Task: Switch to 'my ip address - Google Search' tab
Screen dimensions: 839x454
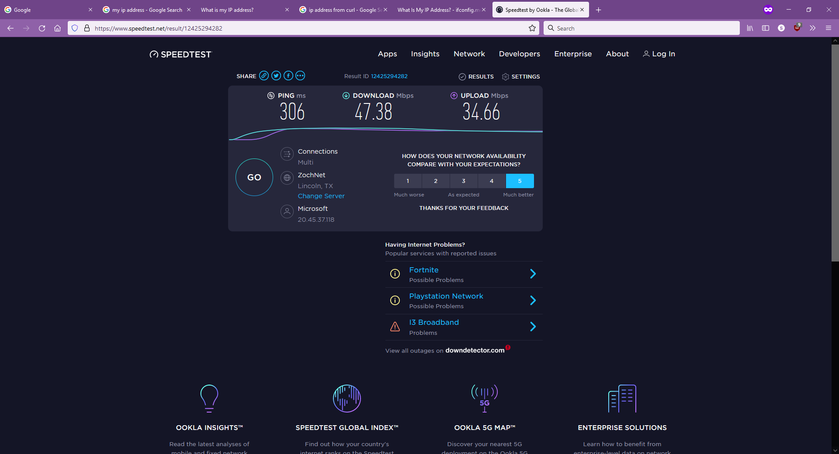Action: 146,10
